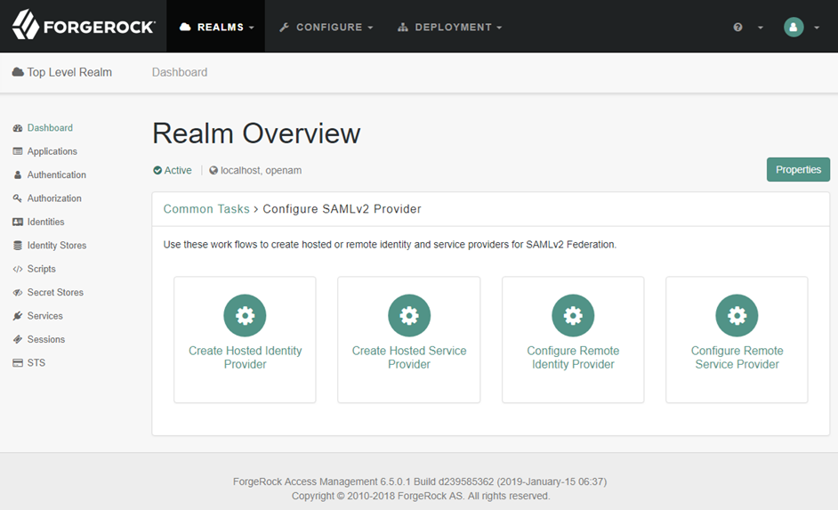Open Secret Stores in the sidebar
Viewport: 838px width, 510px height.
[55, 293]
